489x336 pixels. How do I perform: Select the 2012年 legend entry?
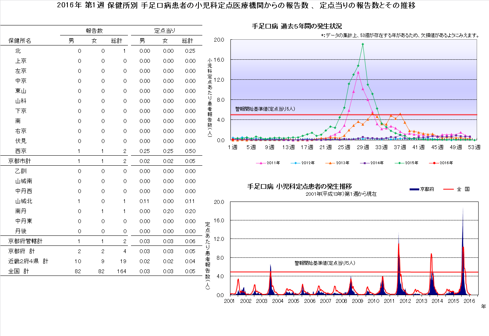tap(302, 163)
